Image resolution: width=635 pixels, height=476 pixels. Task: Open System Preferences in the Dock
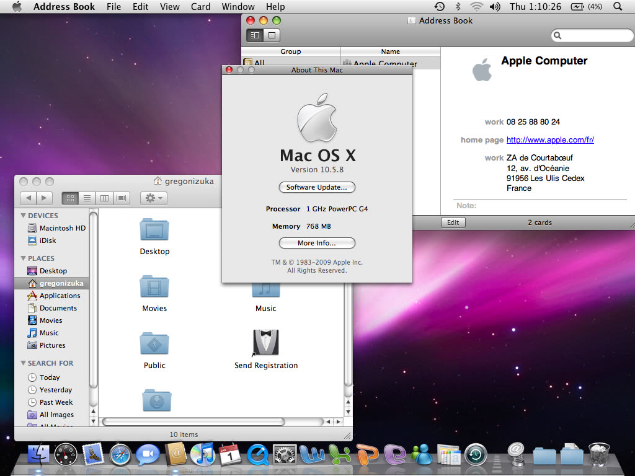pyautogui.click(x=285, y=456)
